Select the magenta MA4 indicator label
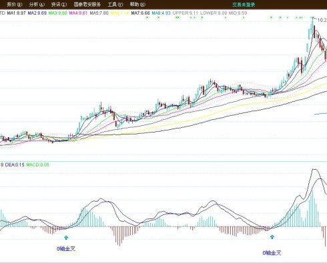 pos(78,13)
